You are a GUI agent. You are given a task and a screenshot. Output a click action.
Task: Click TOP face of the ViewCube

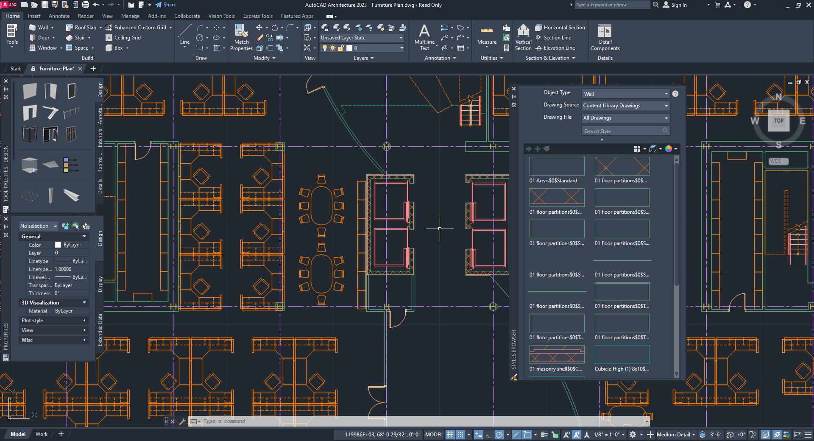779,121
